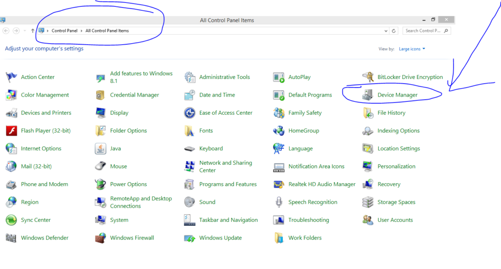501x269 pixels.
Task: Open the Power Options battery icon
Action: [100, 184]
